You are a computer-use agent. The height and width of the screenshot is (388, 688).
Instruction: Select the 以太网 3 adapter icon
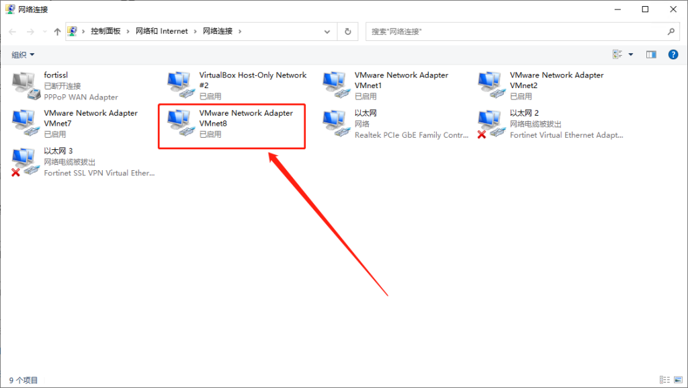(x=26, y=162)
